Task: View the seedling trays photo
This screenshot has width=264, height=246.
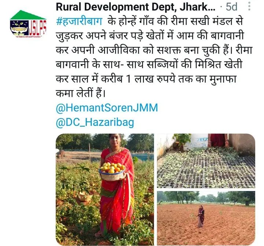Action: (x=206, y=161)
